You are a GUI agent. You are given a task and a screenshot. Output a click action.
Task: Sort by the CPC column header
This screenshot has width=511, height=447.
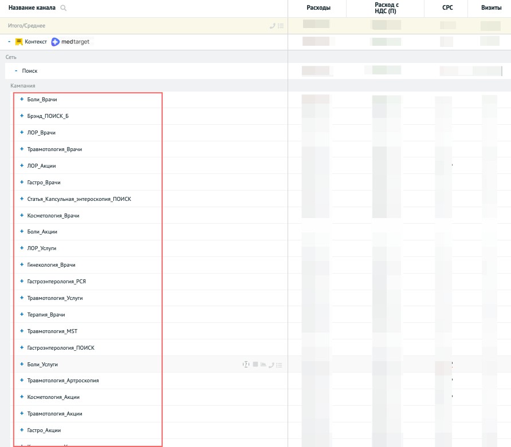point(447,8)
